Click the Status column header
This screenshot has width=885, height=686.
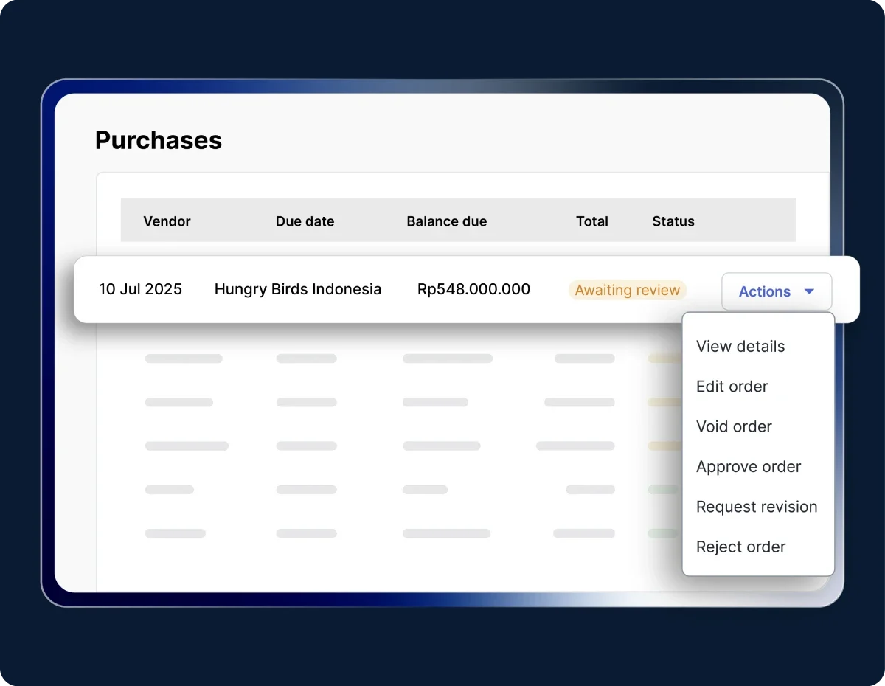click(x=673, y=221)
